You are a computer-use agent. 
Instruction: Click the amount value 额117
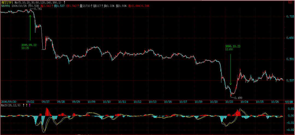pyautogui.click(x=97, y=6)
